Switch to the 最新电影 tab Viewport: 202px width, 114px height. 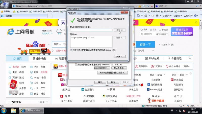click(x=40, y=59)
